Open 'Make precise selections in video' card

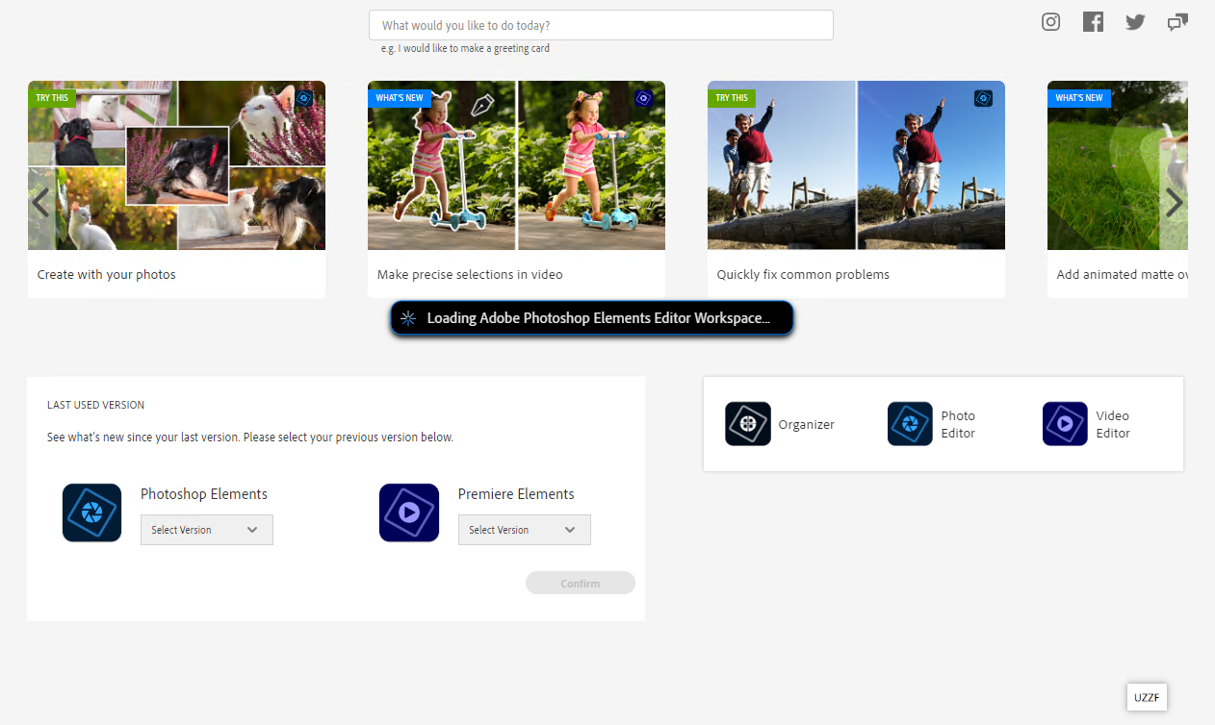(x=516, y=188)
